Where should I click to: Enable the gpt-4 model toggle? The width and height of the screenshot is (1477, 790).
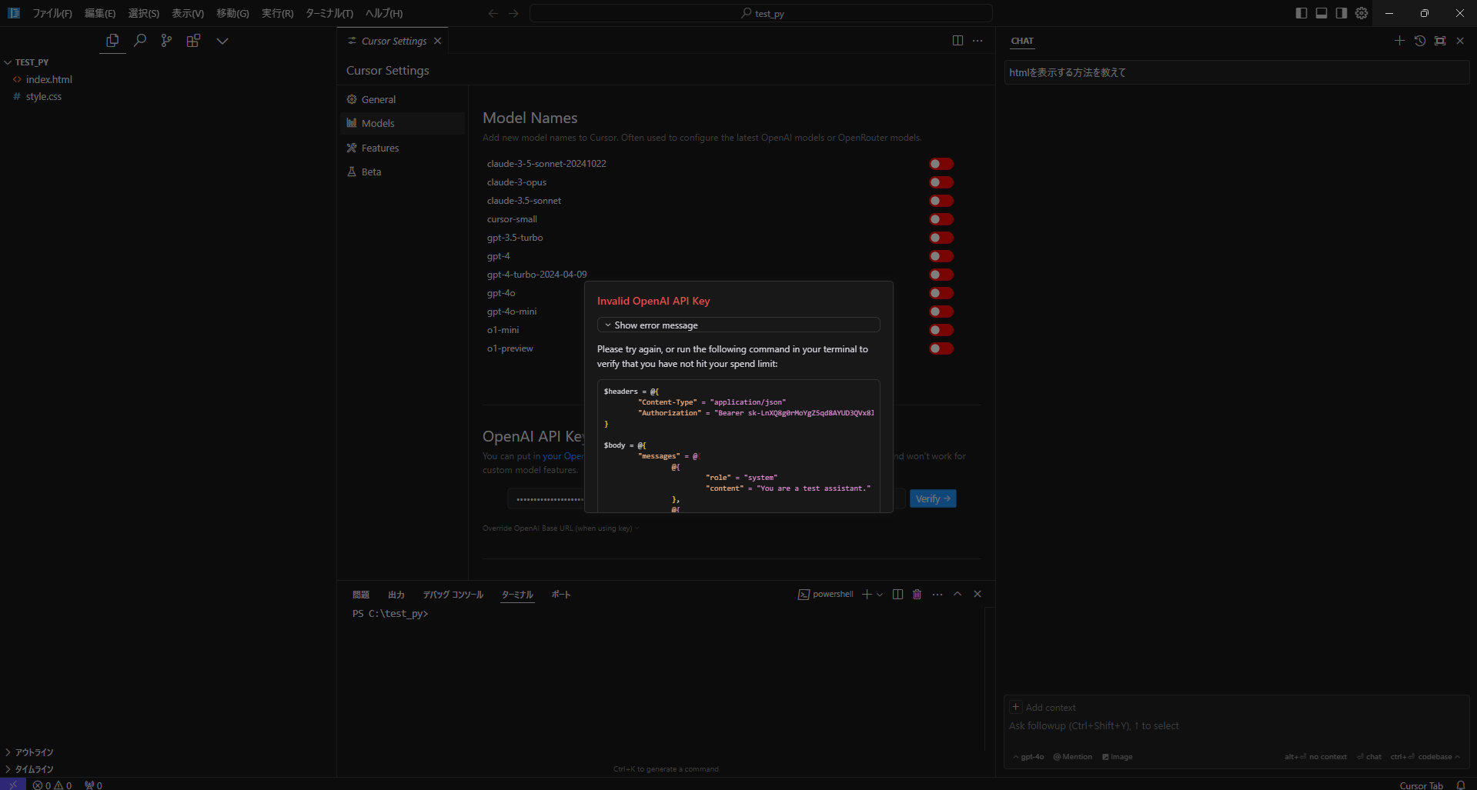click(941, 256)
